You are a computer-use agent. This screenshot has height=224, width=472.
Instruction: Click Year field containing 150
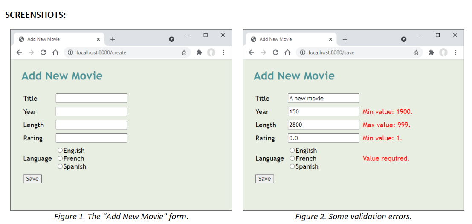323,111
